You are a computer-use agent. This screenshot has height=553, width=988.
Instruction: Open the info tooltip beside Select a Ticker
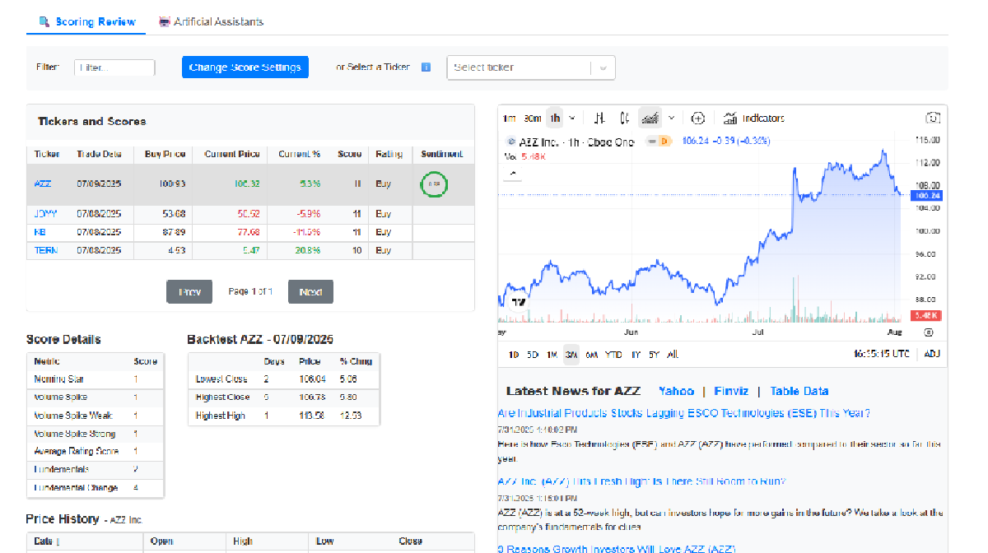[x=426, y=67]
